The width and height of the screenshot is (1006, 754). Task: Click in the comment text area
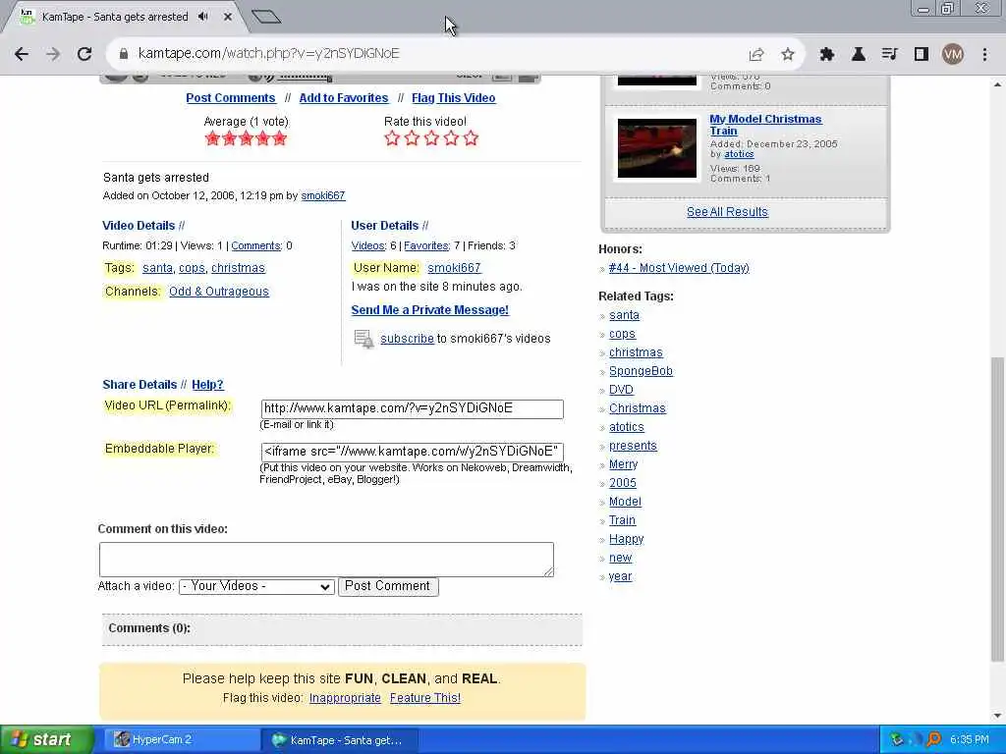[326, 559]
